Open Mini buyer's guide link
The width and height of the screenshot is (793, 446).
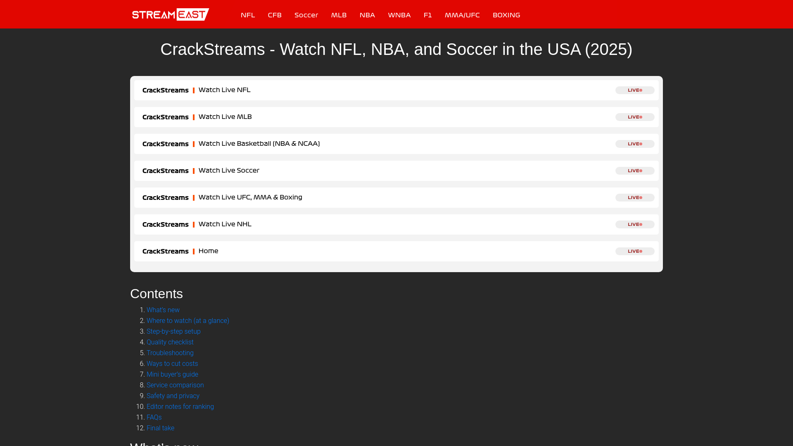pyautogui.click(x=172, y=374)
